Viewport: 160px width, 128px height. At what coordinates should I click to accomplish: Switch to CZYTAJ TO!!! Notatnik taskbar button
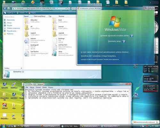tap(70, 126)
